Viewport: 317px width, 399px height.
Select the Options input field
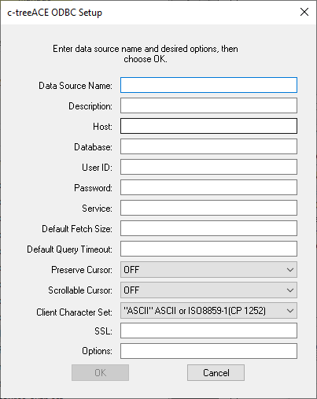coord(208,351)
